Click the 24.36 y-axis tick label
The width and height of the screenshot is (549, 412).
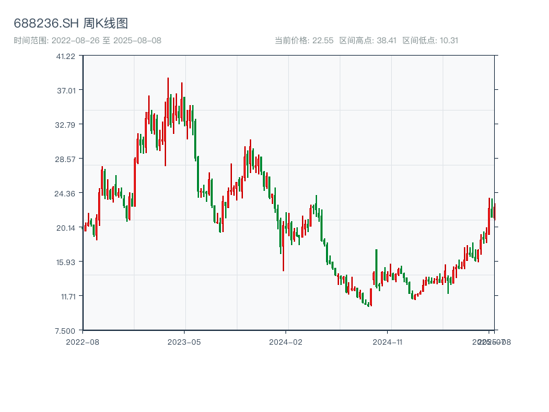click(x=66, y=193)
